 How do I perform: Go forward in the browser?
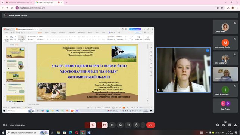tap(7, 8)
